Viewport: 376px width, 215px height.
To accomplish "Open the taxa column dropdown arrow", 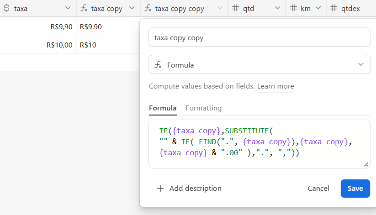I will point(68,8).
